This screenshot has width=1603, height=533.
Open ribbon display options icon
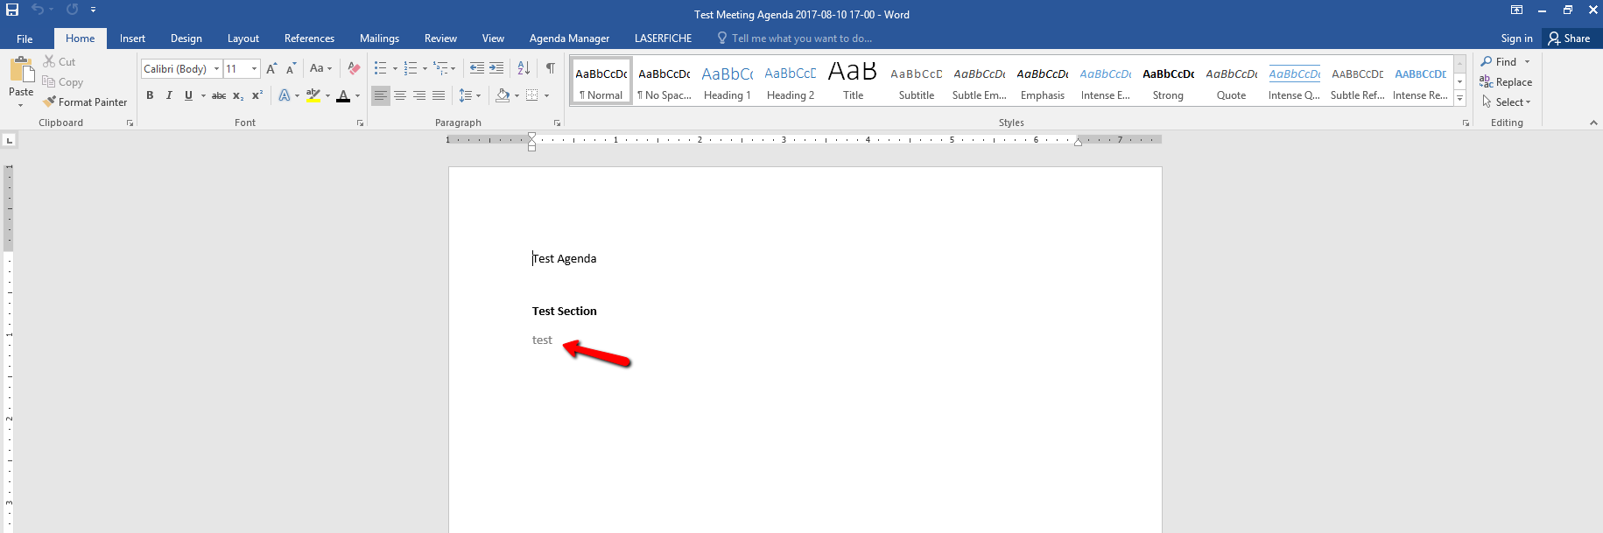click(1516, 10)
